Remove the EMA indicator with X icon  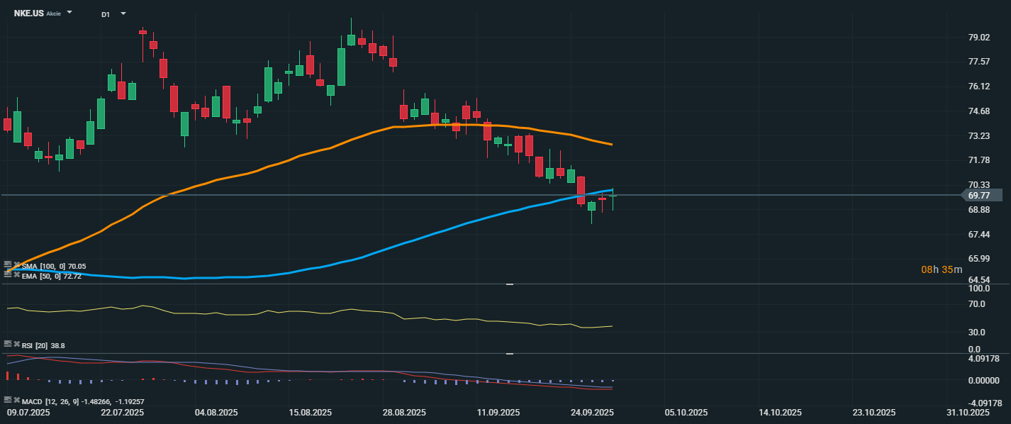click(16, 274)
